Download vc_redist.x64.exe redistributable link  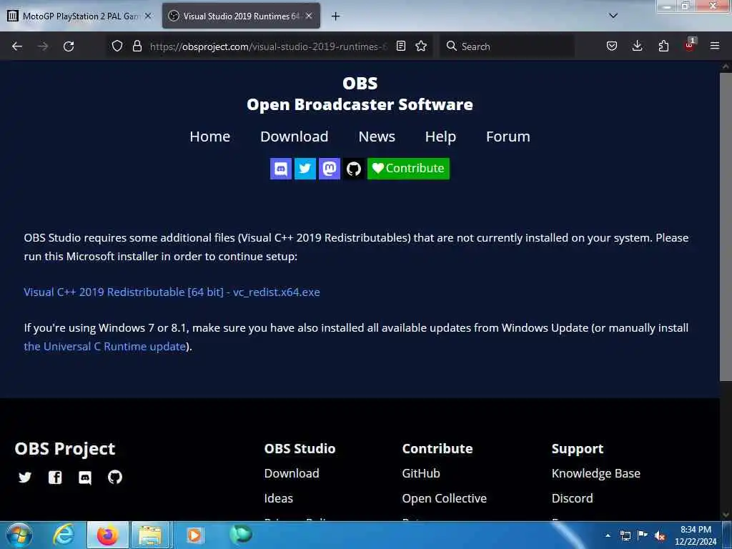[x=172, y=292]
